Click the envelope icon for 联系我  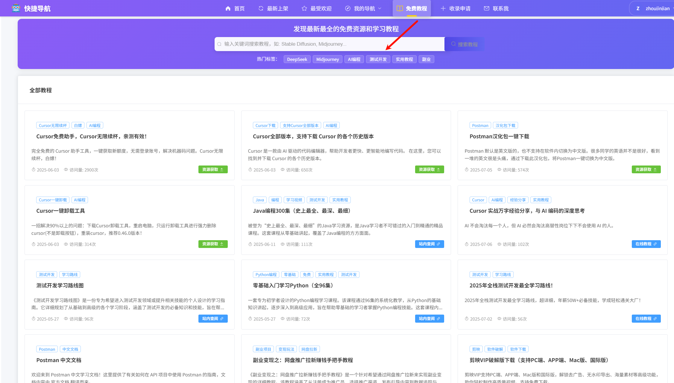coord(487,8)
